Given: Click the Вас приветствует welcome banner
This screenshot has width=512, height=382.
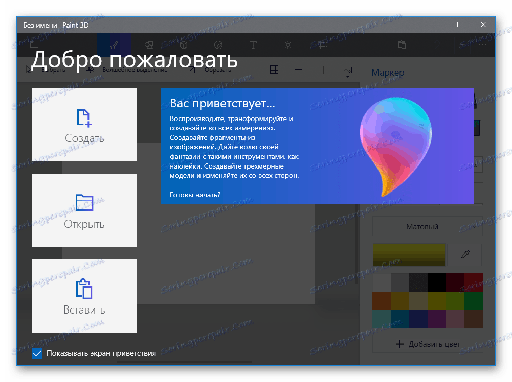Looking at the screenshot, I should point(318,146).
